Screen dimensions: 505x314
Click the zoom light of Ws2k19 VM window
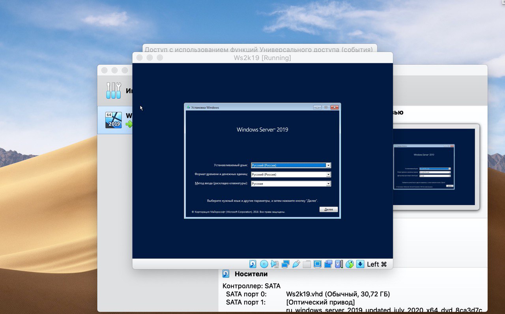pyautogui.click(x=160, y=58)
